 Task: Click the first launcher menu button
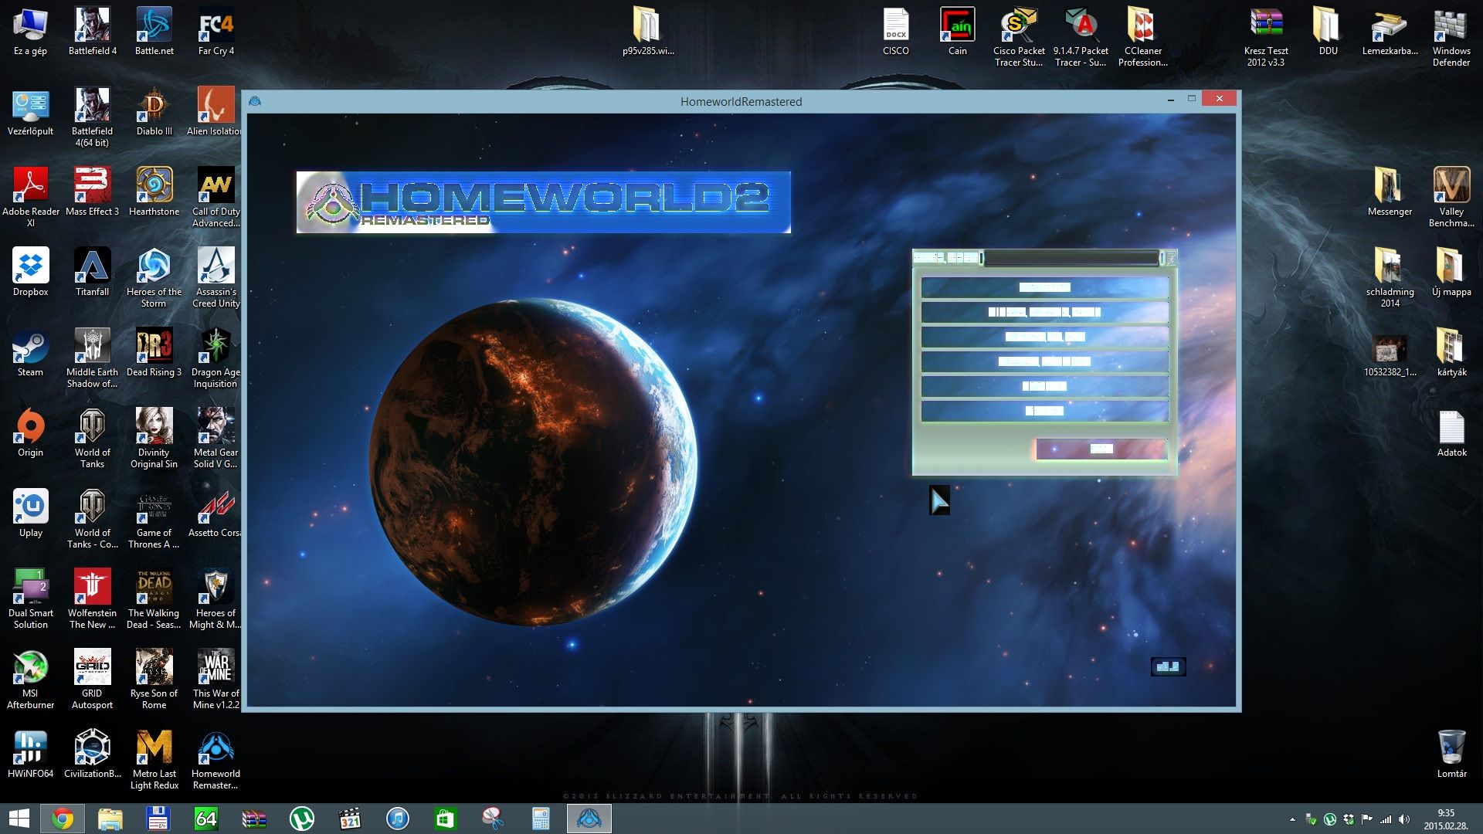pyautogui.click(x=1044, y=287)
